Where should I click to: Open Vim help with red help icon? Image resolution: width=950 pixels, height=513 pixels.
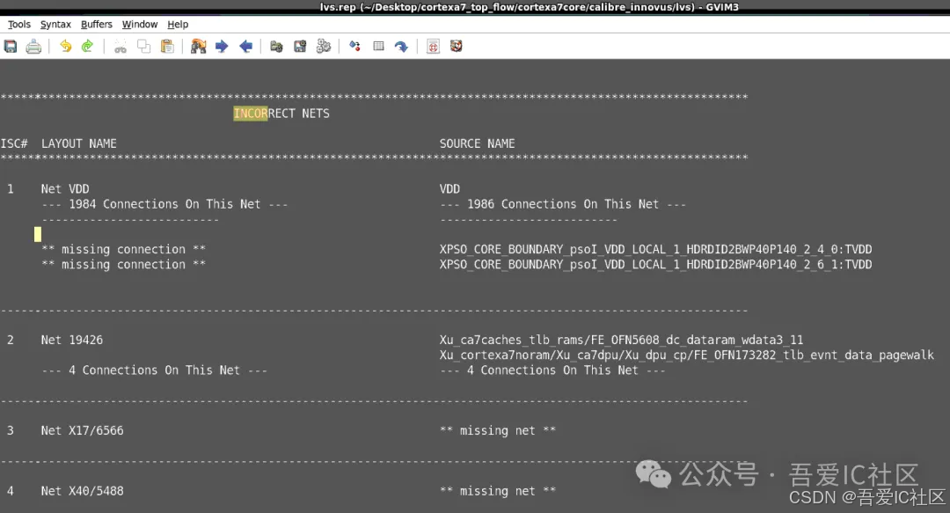(x=432, y=46)
